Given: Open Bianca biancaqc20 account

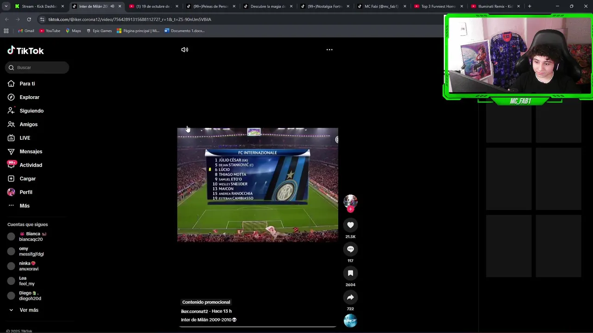Looking at the screenshot, I should (x=28, y=236).
